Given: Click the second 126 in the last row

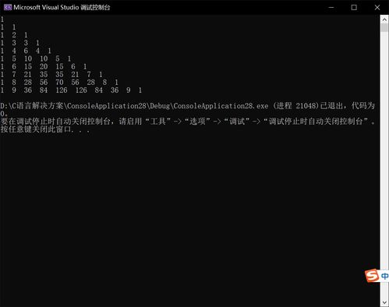Looking at the screenshot, I should click(81, 90).
